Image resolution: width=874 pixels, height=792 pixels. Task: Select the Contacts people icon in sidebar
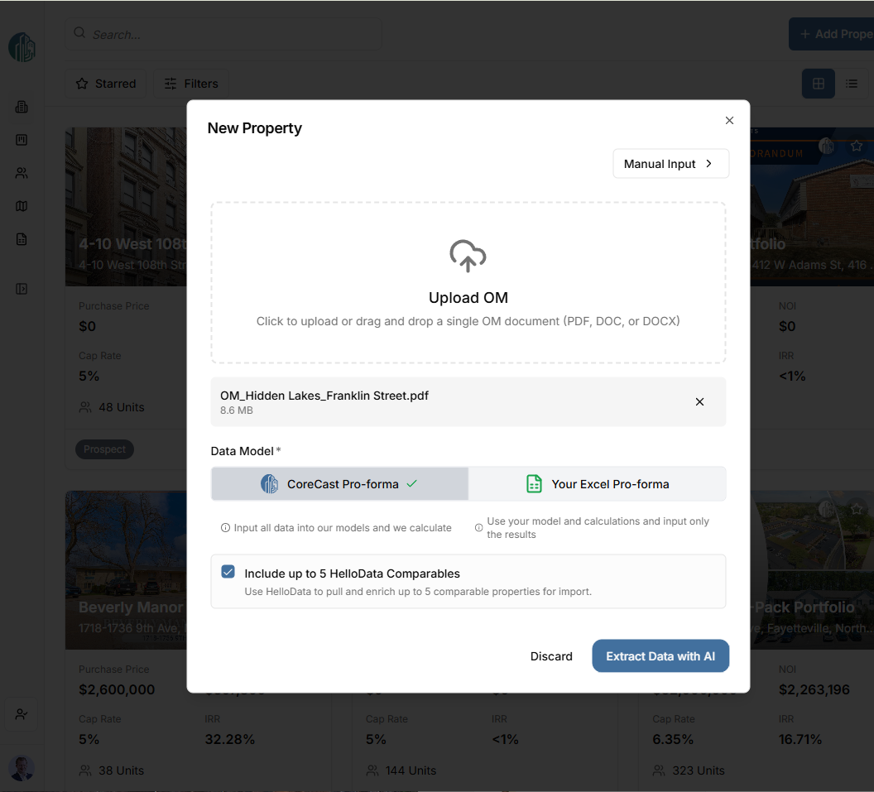[x=22, y=173]
